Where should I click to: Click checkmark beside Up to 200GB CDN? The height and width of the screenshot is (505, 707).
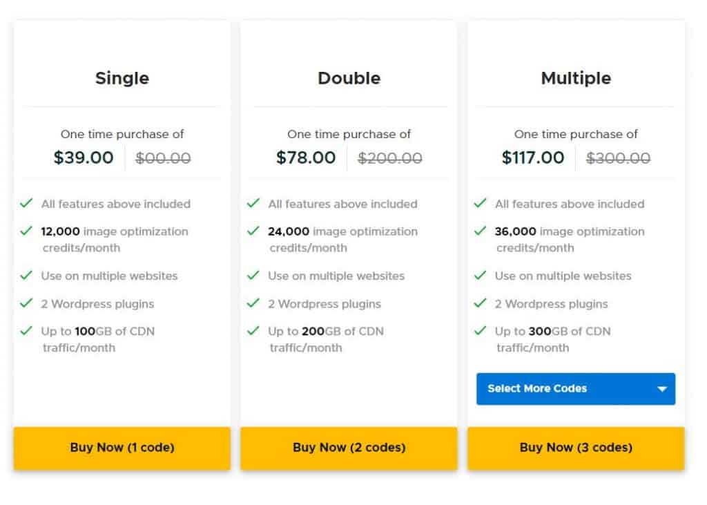coord(253,331)
